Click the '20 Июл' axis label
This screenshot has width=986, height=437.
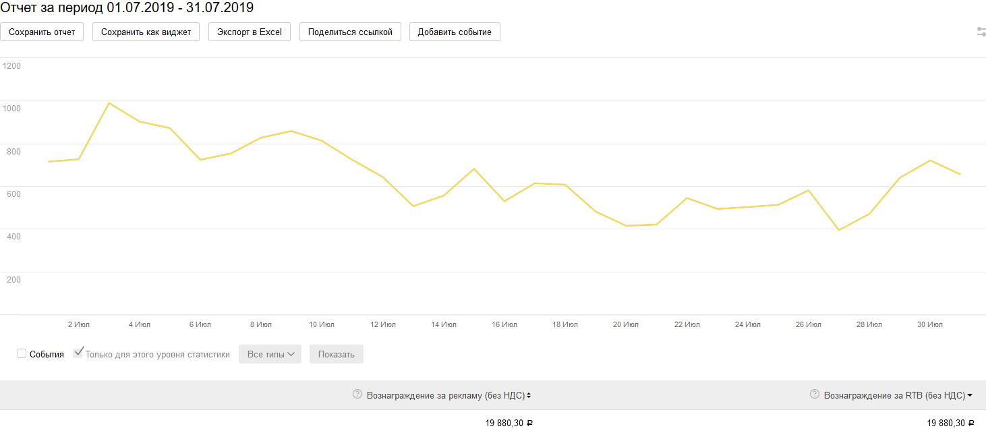[x=626, y=325]
